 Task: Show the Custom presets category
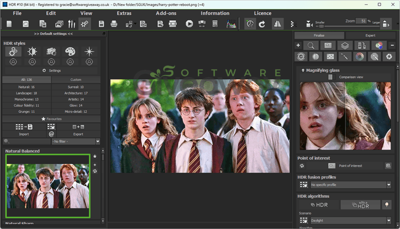coord(76,80)
